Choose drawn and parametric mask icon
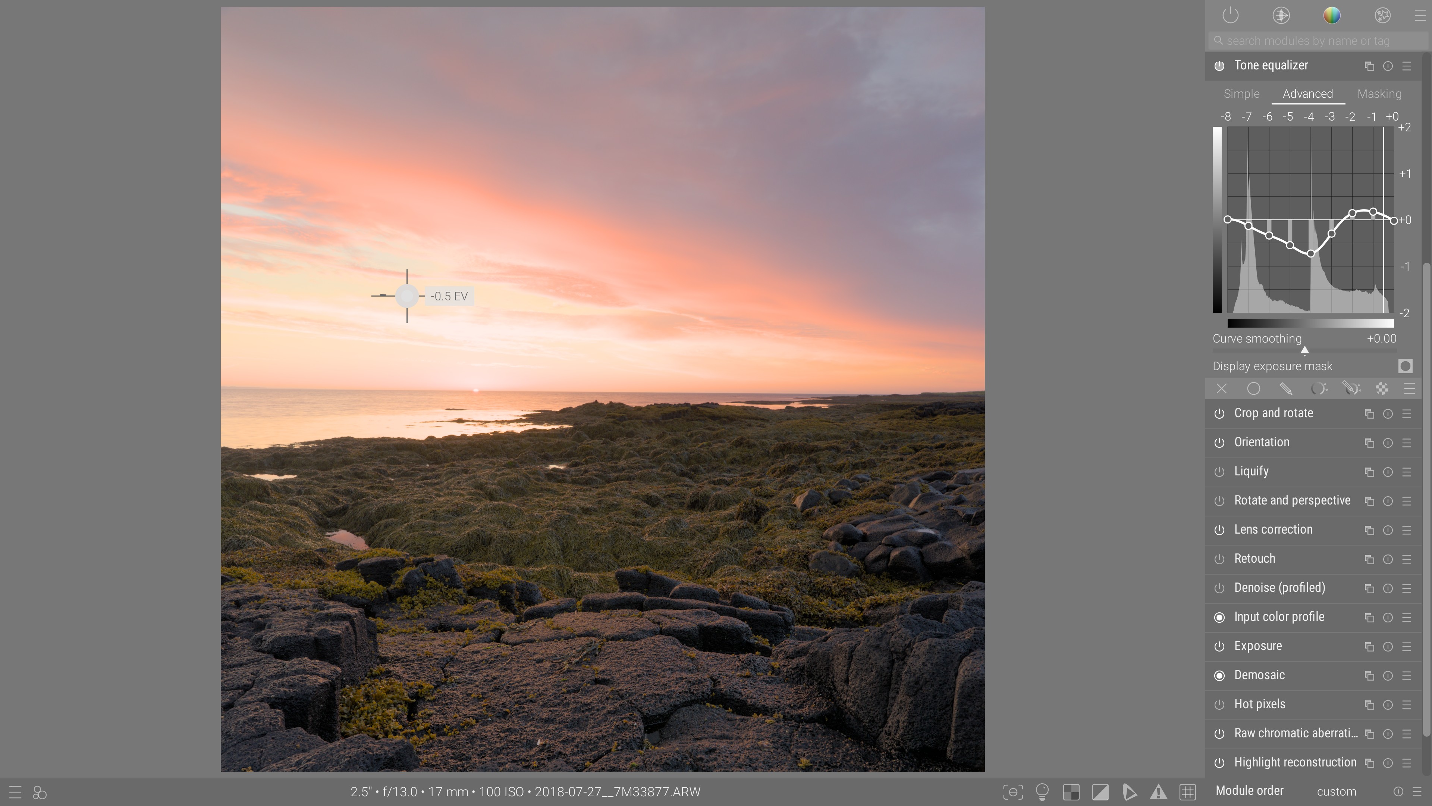Screen dimensions: 1432x806 (1351, 388)
